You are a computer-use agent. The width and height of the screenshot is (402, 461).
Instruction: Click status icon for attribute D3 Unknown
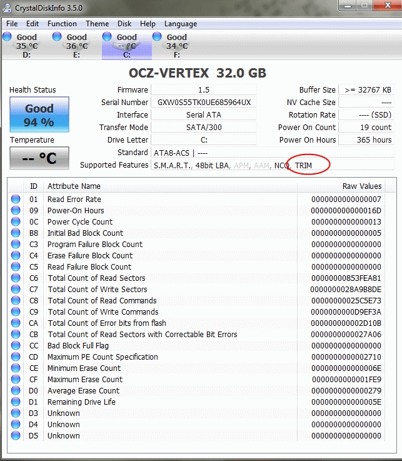pos(16,413)
